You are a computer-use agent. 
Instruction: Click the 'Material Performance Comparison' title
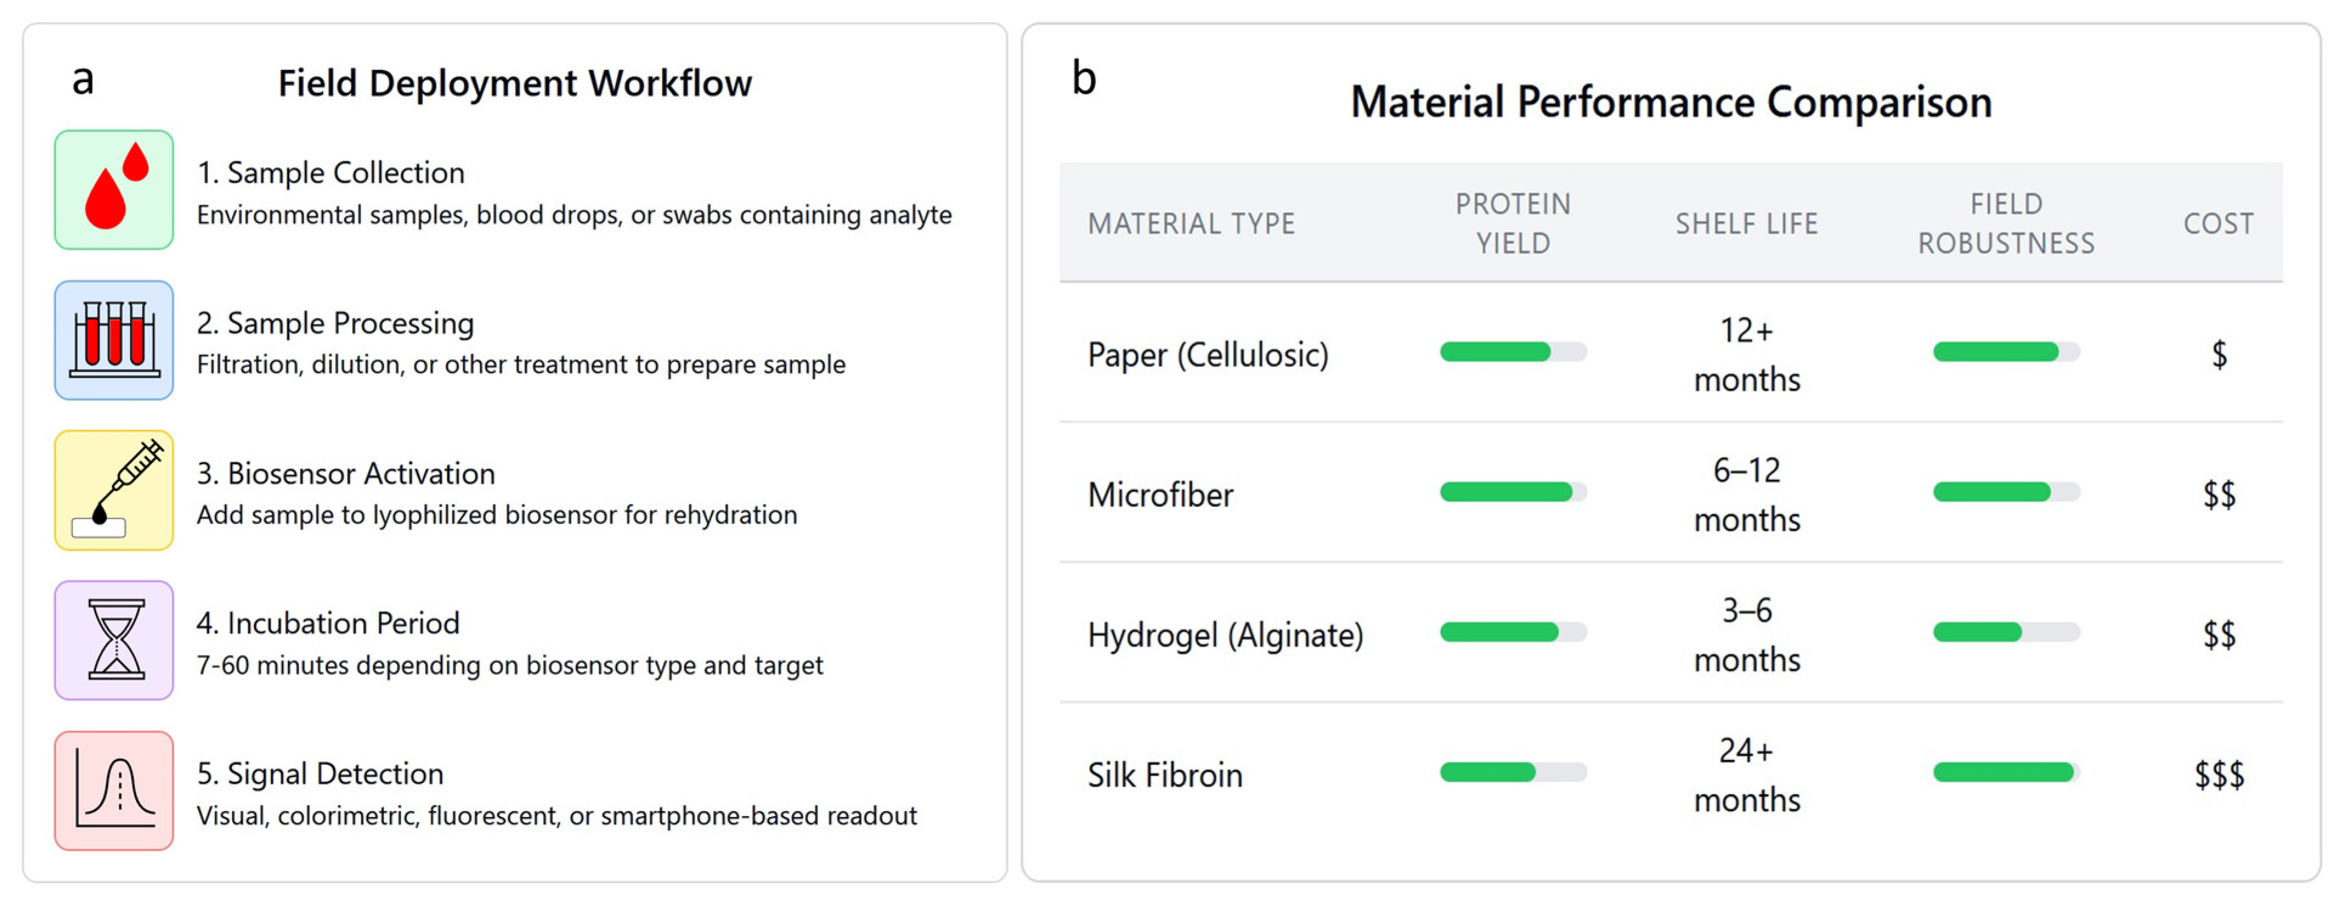click(x=1671, y=101)
